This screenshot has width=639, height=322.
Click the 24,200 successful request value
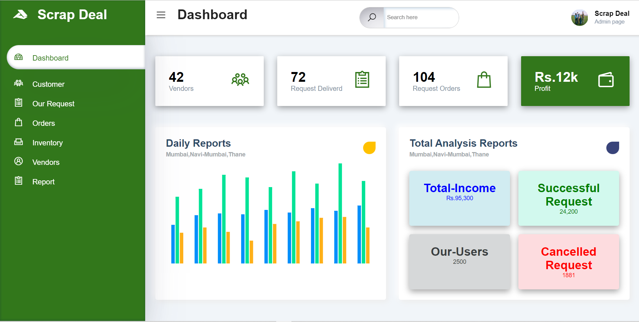point(569,212)
